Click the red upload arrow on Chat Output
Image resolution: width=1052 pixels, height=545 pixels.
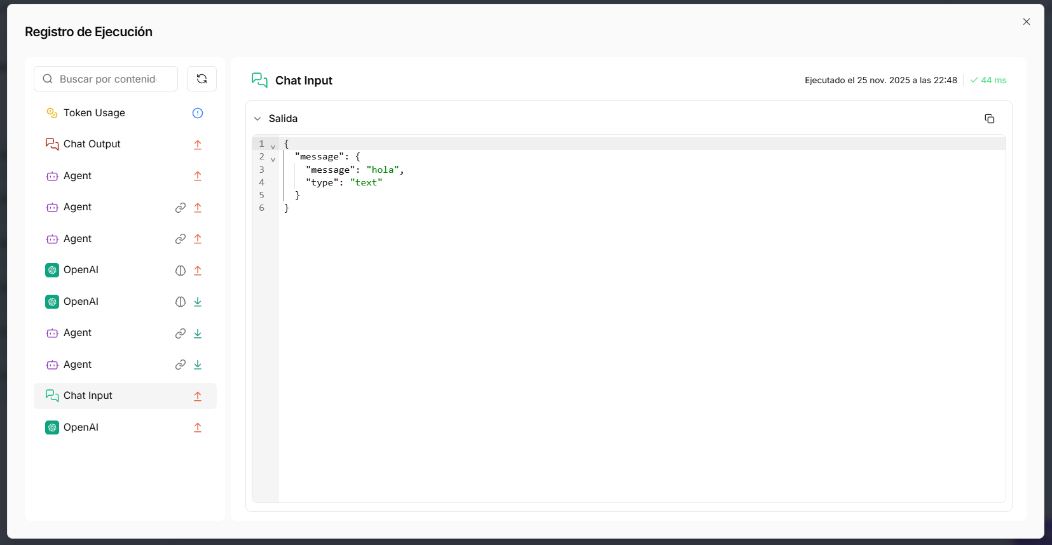pyautogui.click(x=198, y=145)
